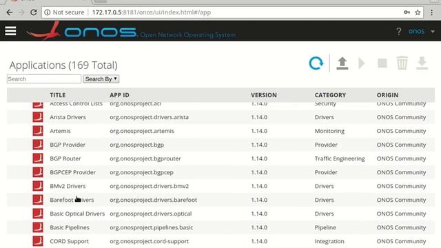View Not secure site information
441x248 pixels.
(x=64, y=12)
